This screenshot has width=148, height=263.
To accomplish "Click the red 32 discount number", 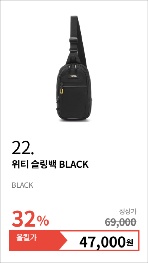I will point(24,219).
